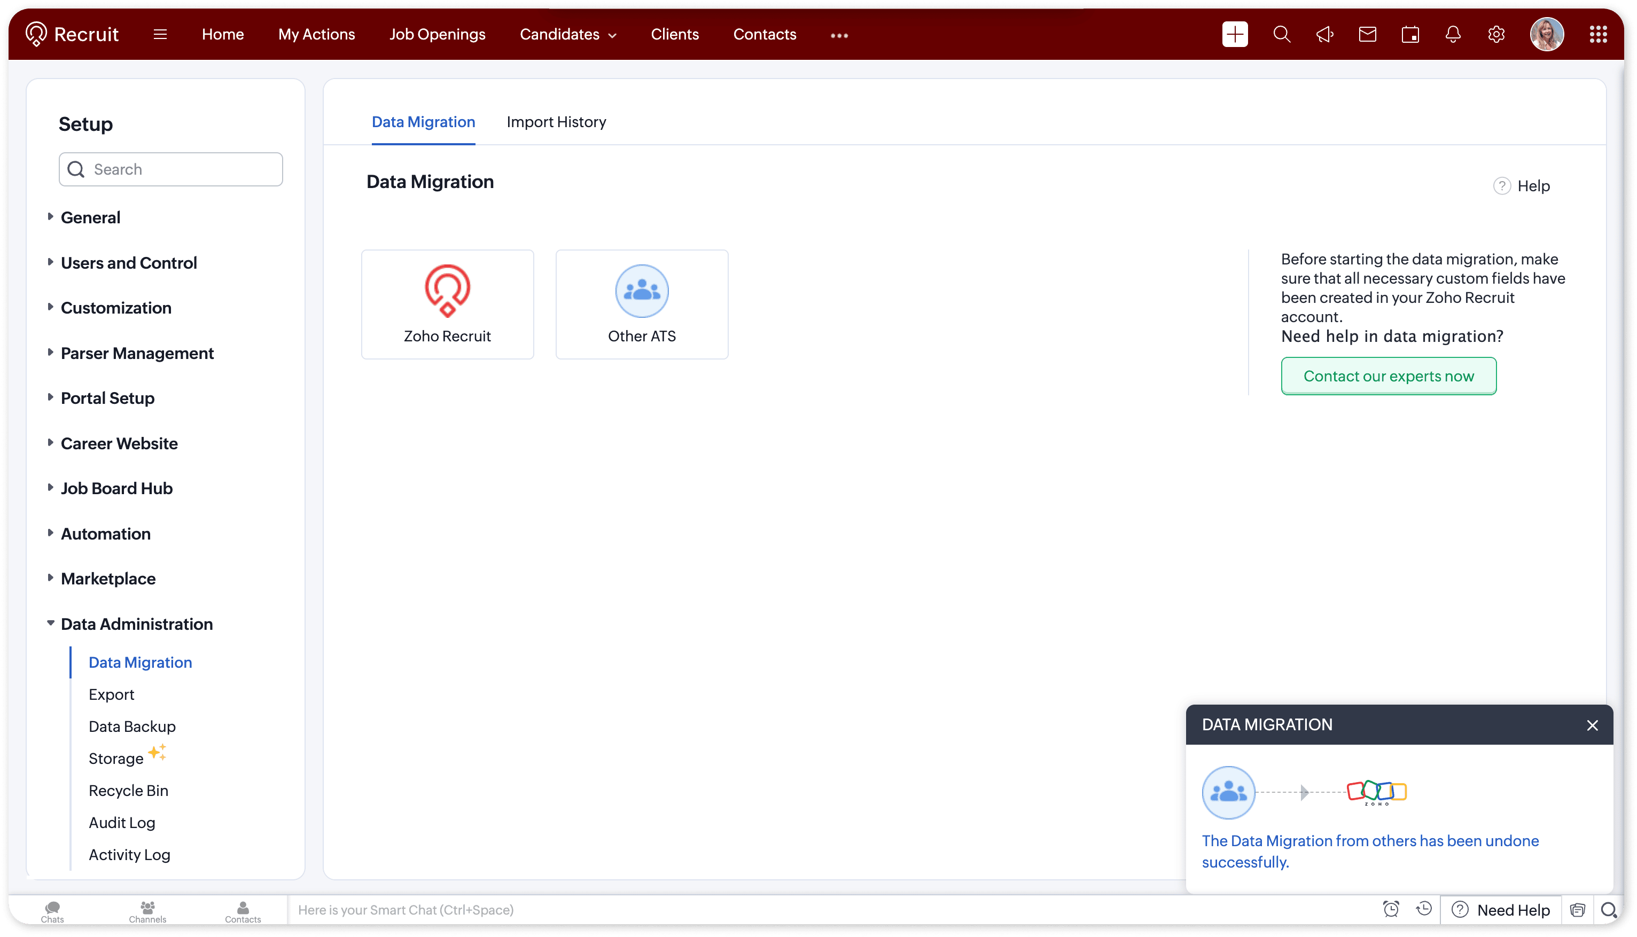Toggle the hamburger sidebar menu

[x=160, y=34]
